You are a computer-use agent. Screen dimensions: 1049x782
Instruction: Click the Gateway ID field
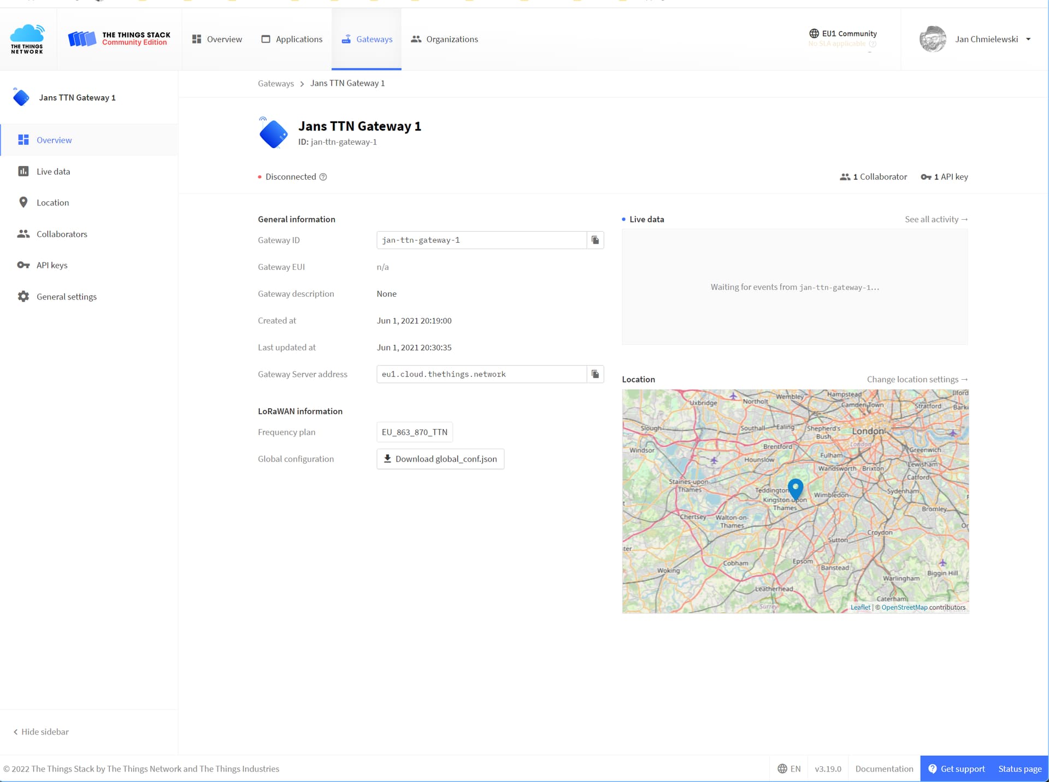[x=481, y=240]
